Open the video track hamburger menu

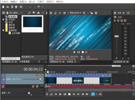coord(3,76)
